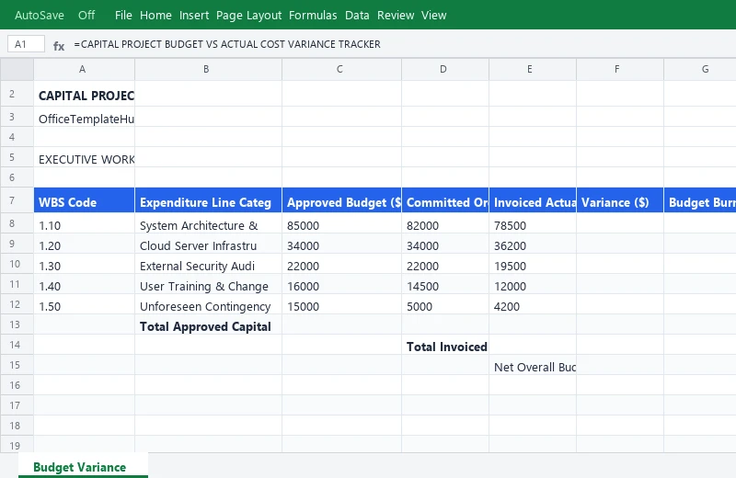This screenshot has height=478, width=736.
Task: Switch to the Home tab
Action: click(155, 15)
